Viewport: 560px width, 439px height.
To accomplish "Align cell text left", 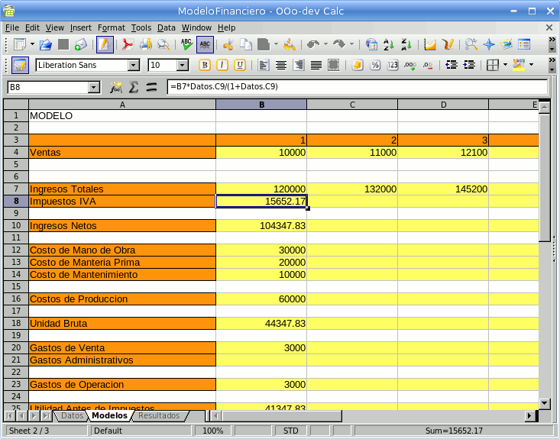I will [264, 66].
